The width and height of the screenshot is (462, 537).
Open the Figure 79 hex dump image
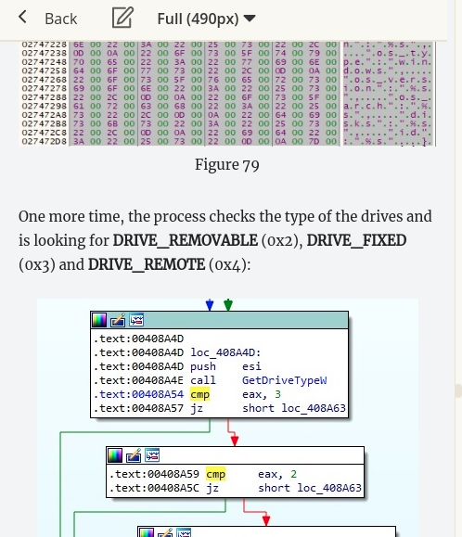pos(227,94)
